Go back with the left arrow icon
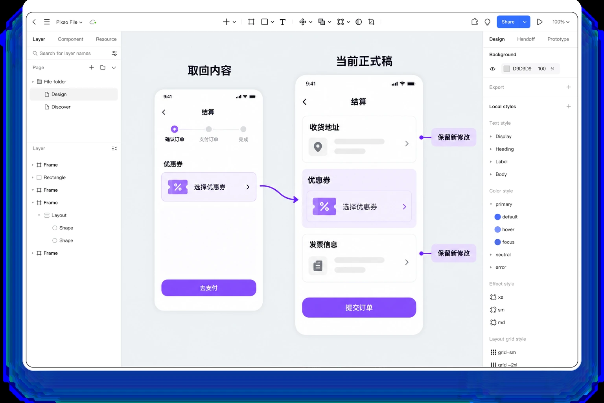The width and height of the screenshot is (604, 403). click(x=34, y=22)
